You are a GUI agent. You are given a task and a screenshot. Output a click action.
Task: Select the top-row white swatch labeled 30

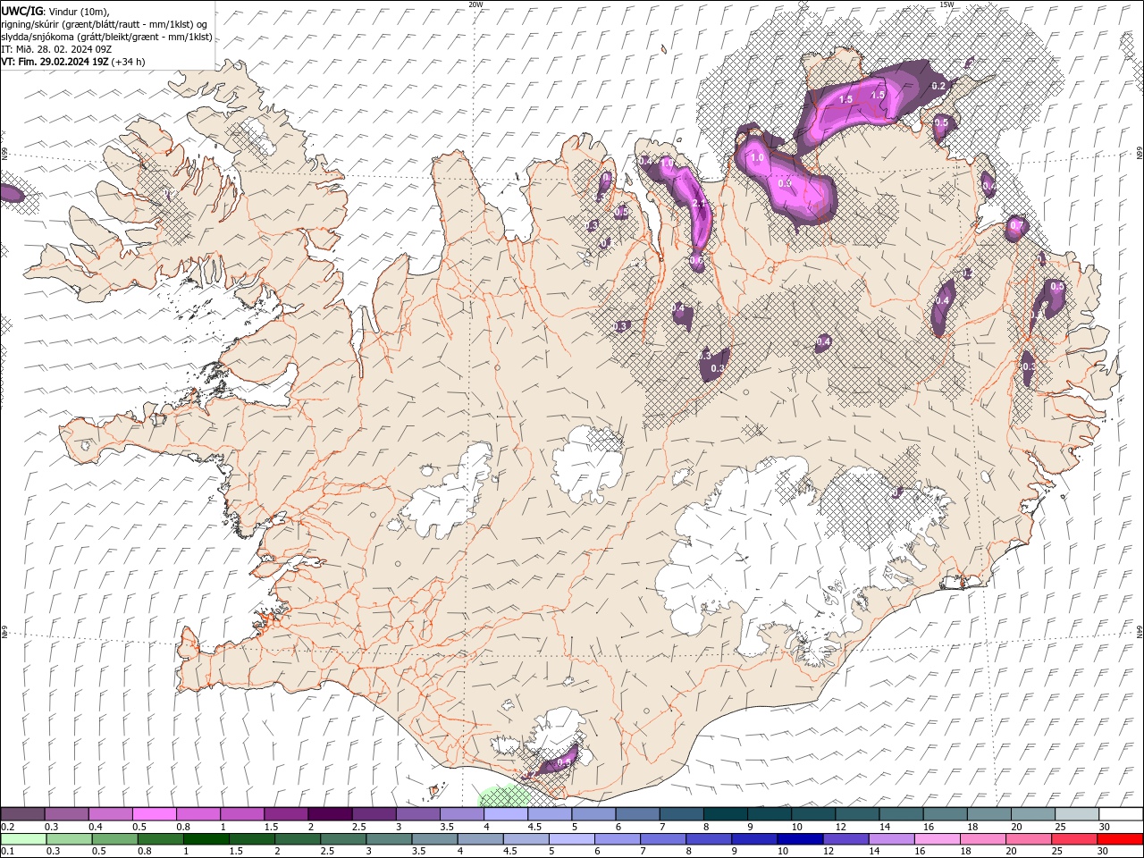pos(1121,814)
